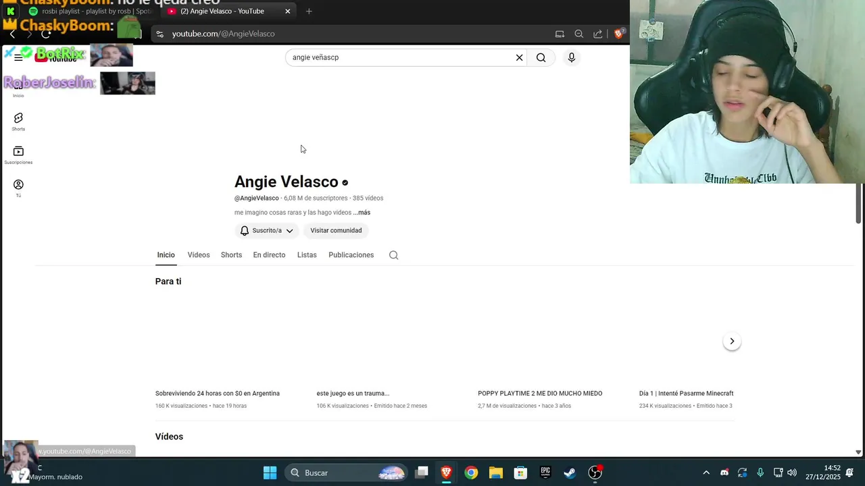Open the Windows Start menu
865x486 pixels.
(x=270, y=473)
